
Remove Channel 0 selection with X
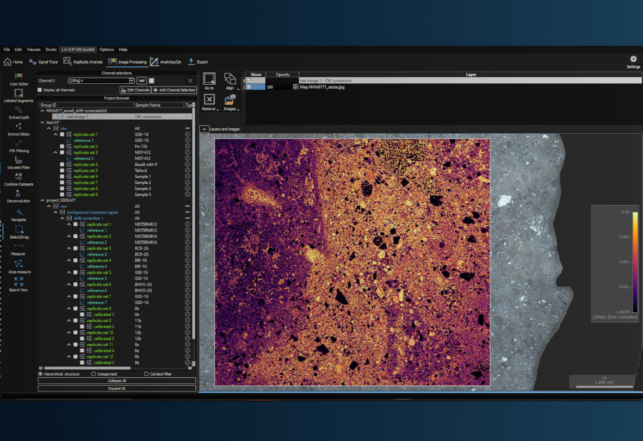coord(190,80)
